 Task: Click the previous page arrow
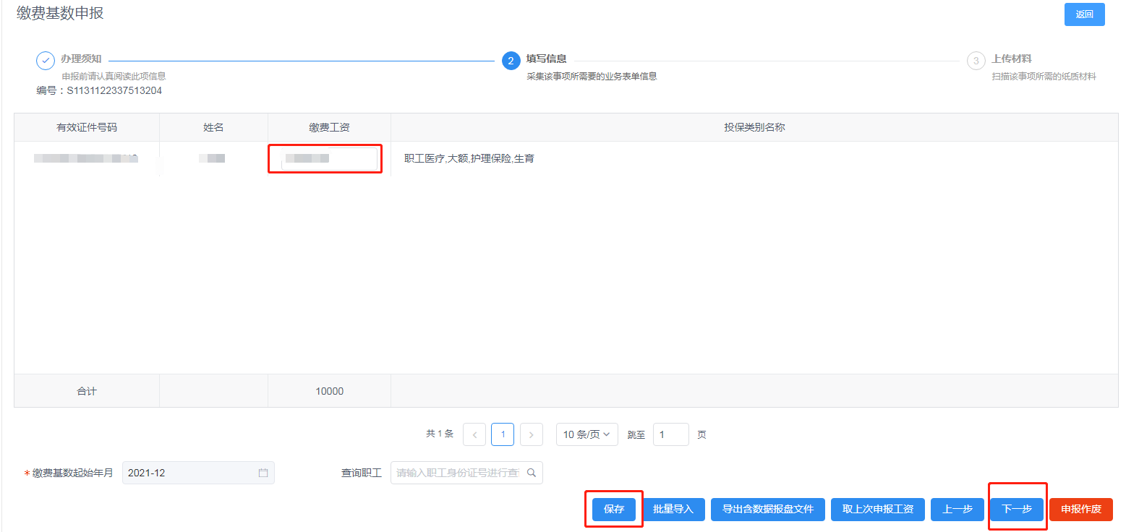point(474,434)
